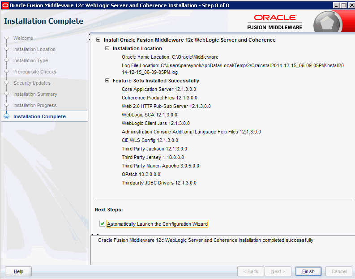Click the message pane collapse arrows
Screen dimensions: 355x279
95,235
